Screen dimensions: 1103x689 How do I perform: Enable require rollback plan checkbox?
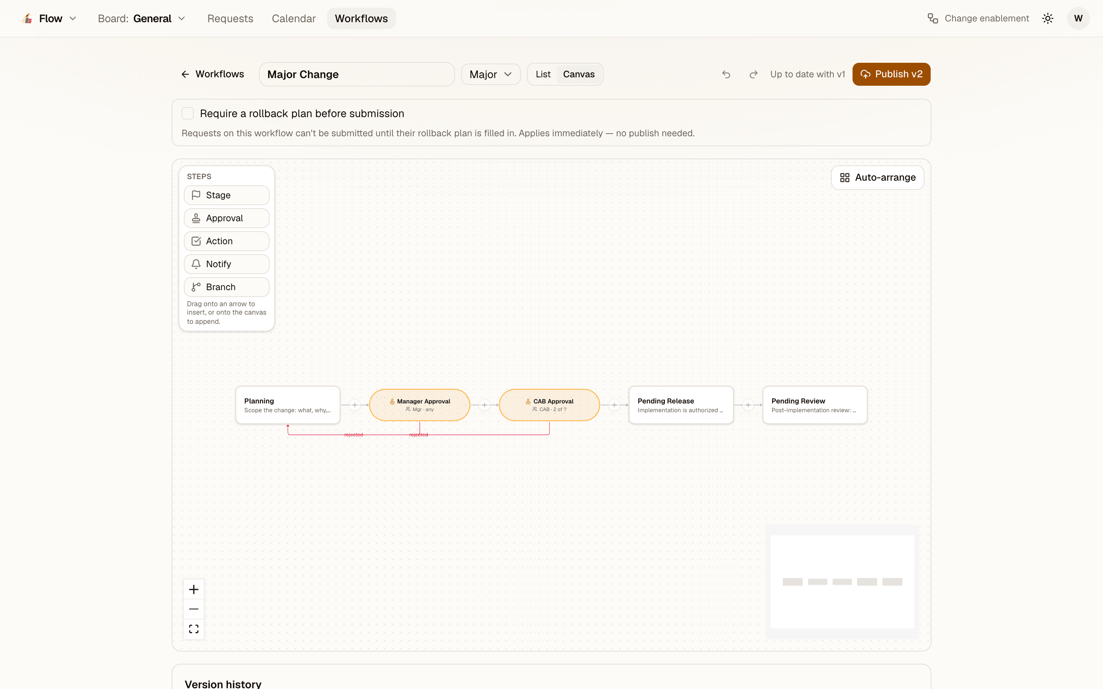point(187,113)
